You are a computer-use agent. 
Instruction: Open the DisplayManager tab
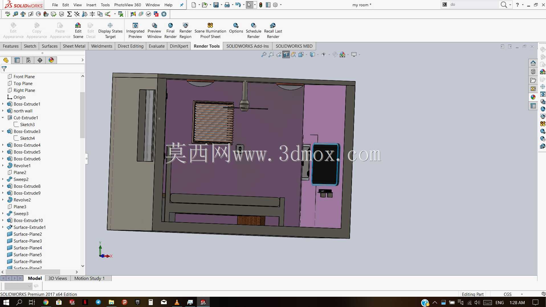pos(51,60)
